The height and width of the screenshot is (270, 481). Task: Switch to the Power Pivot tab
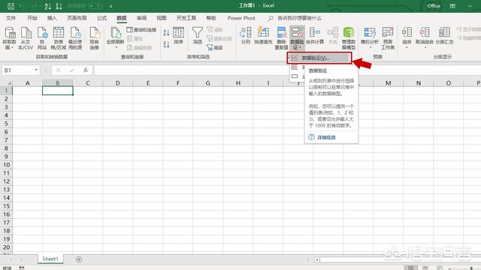coord(241,18)
